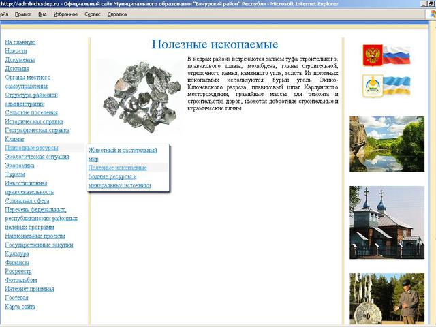Open the Гостевая link

[16, 298]
